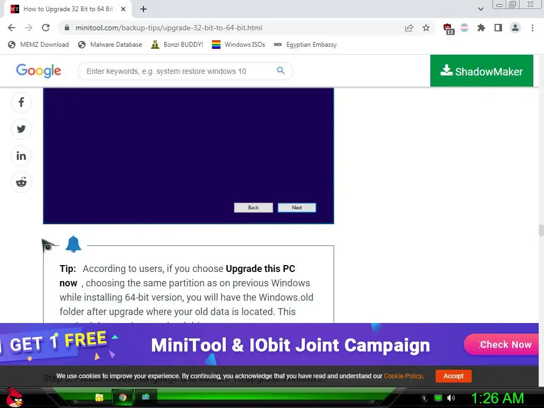The image size is (544, 408).
Task: Expand the tab search chevron
Action: pyautogui.click(x=480, y=9)
